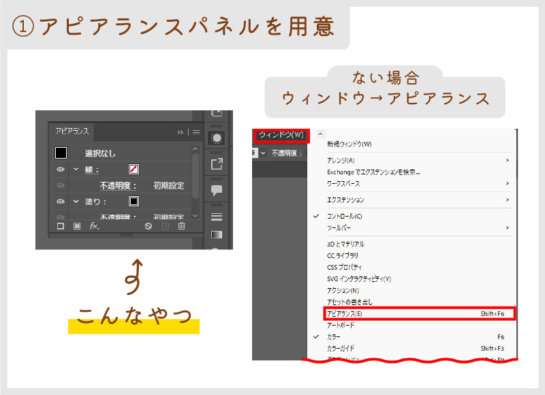Open the Appearance panel dock icon
This screenshot has height=395, width=545.
pos(217,138)
